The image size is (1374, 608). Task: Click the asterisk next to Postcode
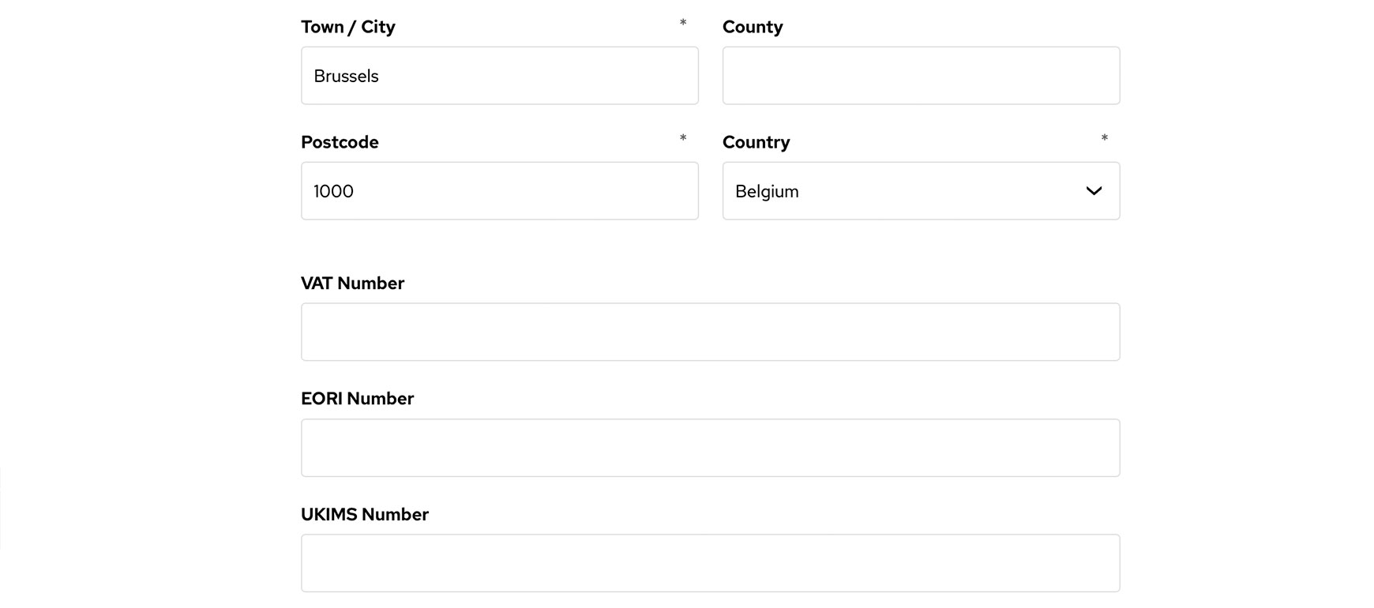coord(682,139)
